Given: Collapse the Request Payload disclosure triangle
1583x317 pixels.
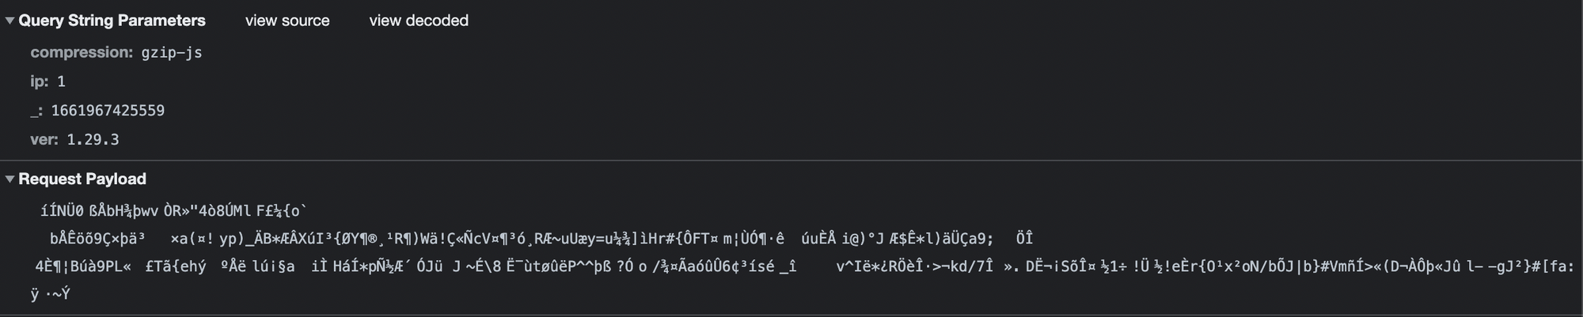Looking at the screenshot, I should [9, 179].
